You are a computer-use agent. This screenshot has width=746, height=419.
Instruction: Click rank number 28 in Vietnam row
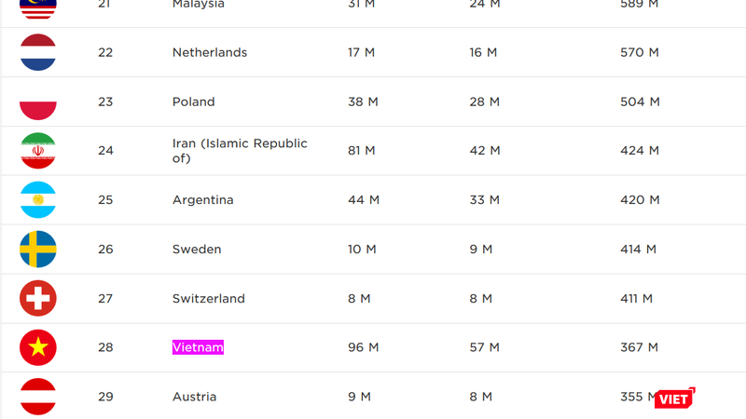(x=105, y=347)
